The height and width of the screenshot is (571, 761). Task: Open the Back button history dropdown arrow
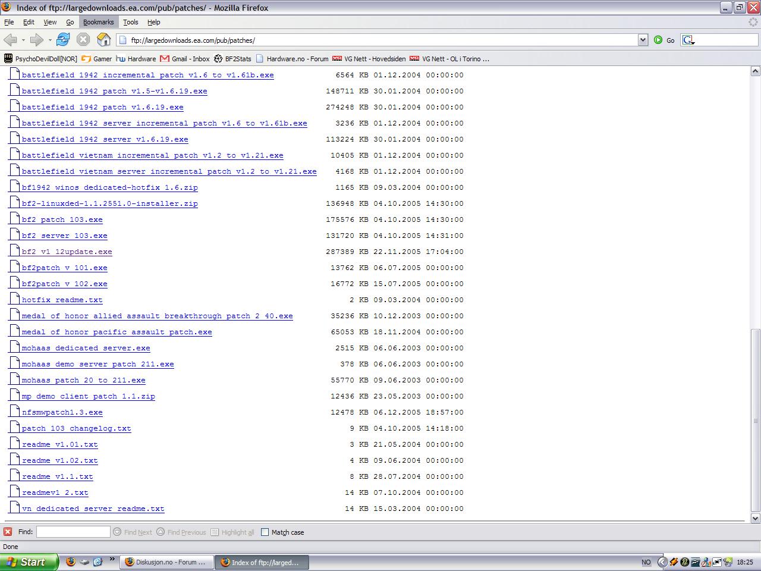pos(23,40)
